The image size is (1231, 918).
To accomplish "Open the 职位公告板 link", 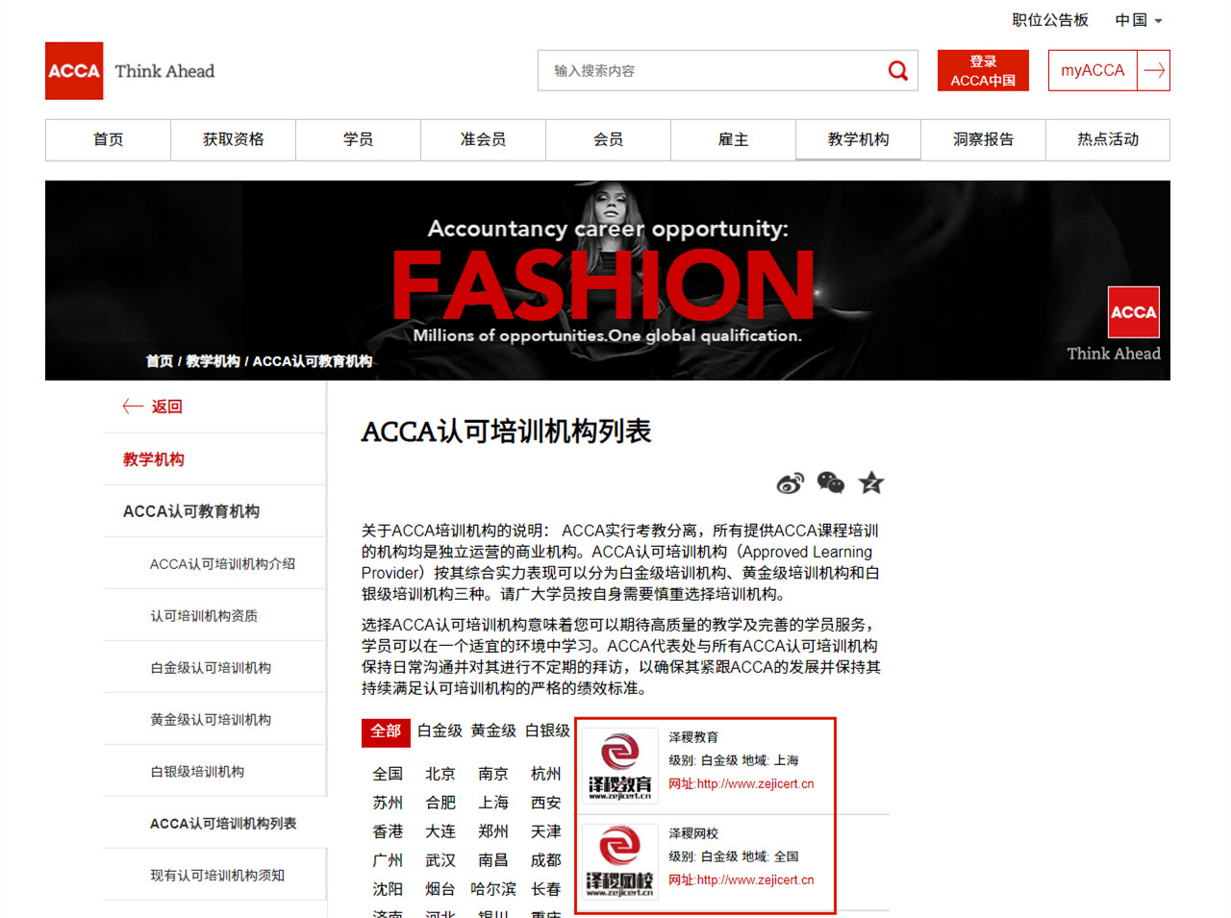I will [x=1050, y=20].
